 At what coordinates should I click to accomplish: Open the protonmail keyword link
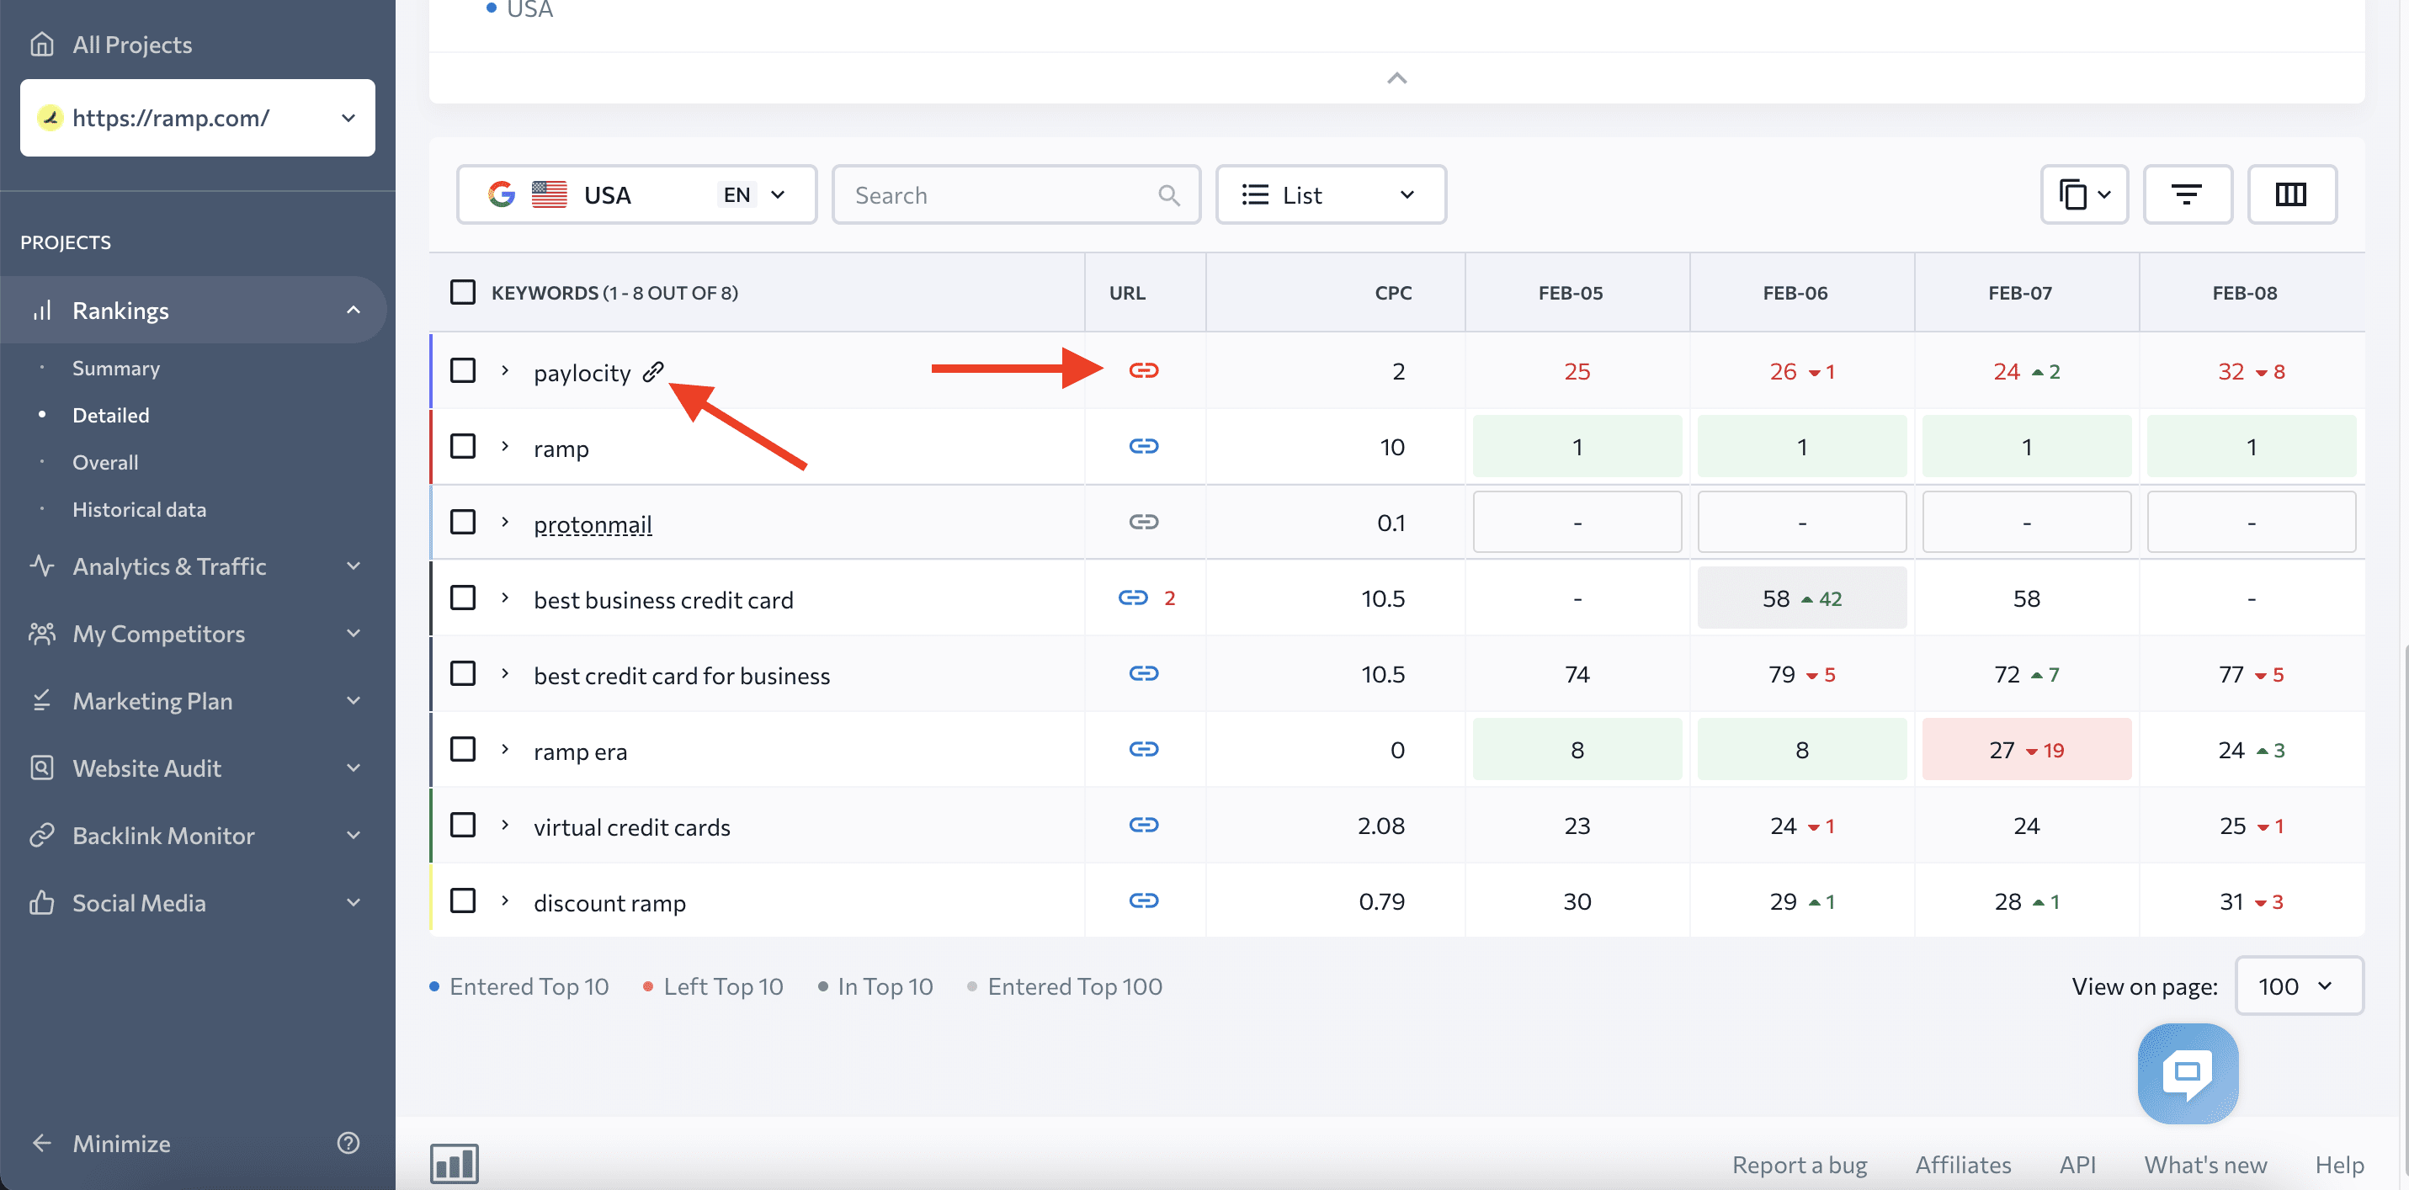[592, 524]
